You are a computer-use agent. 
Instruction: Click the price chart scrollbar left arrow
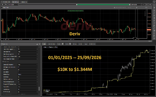pos(1,41)
